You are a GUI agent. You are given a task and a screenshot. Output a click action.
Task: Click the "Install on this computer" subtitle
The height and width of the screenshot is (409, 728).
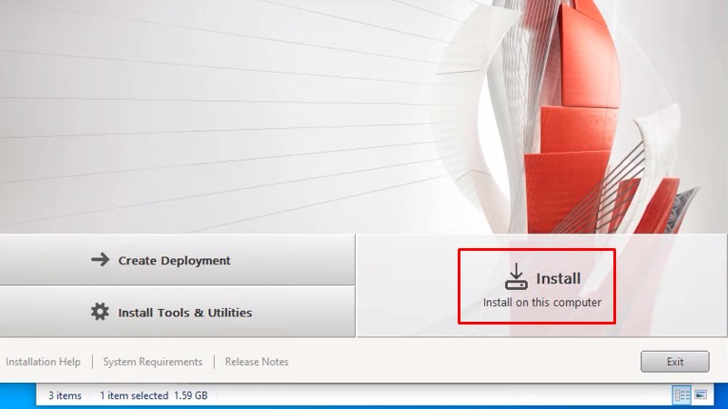point(541,303)
